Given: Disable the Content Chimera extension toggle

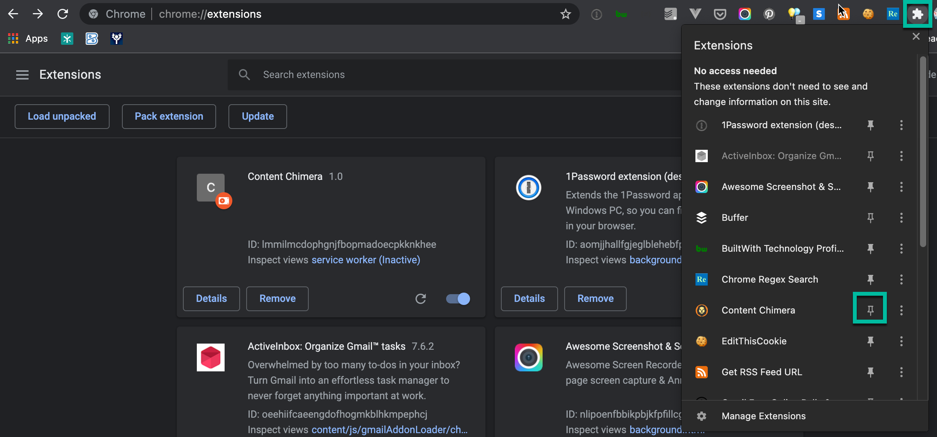Looking at the screenshot, I should pos(458,298).
